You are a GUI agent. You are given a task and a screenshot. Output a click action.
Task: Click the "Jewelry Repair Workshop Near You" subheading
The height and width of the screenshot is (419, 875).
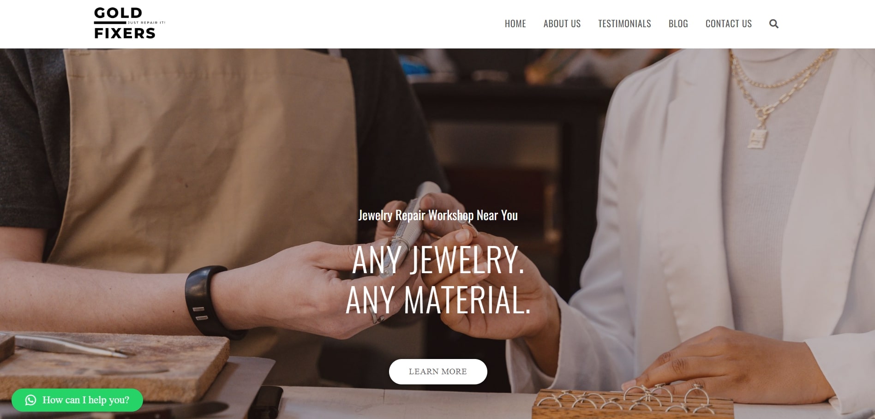[x=438, y=215]
